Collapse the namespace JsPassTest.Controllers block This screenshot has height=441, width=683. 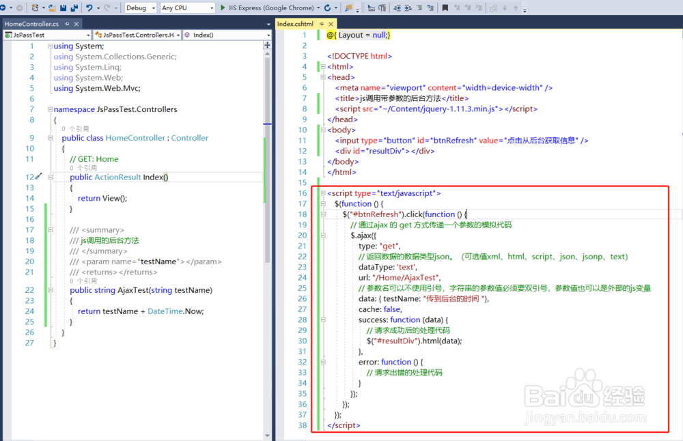50,109
